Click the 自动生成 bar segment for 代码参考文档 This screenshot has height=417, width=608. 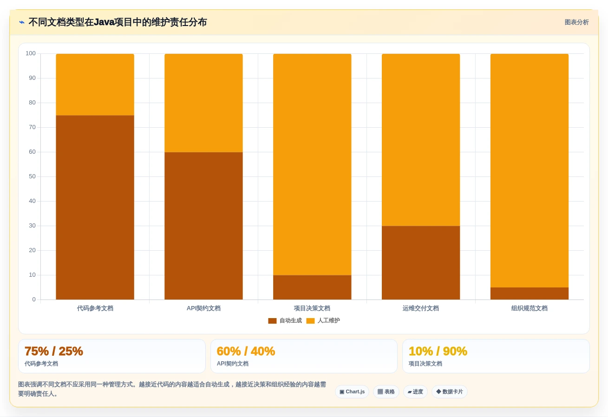pos(95,208)
